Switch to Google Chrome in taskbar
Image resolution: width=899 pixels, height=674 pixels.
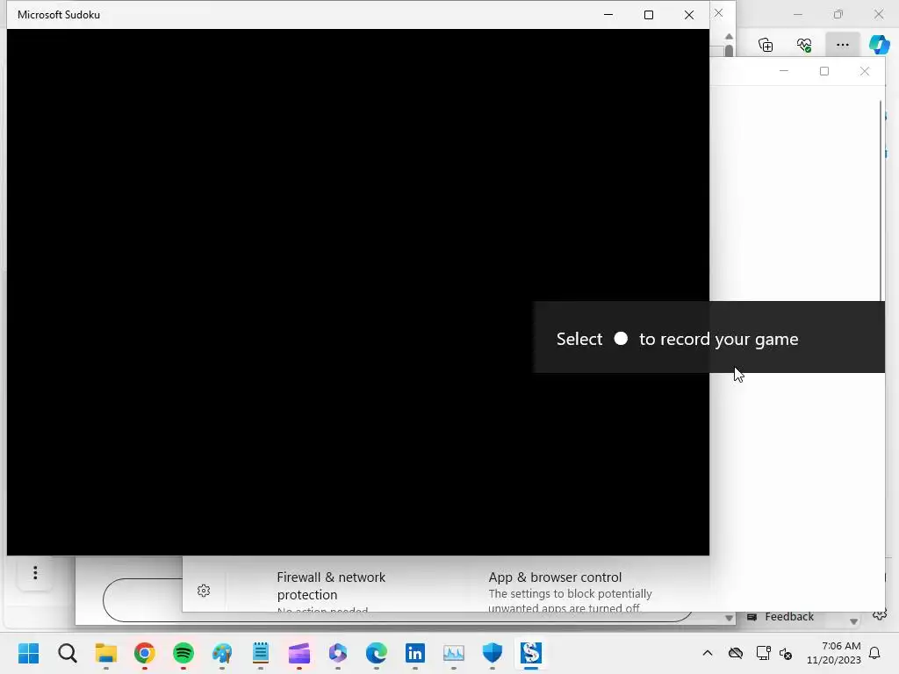pos(145,653)
